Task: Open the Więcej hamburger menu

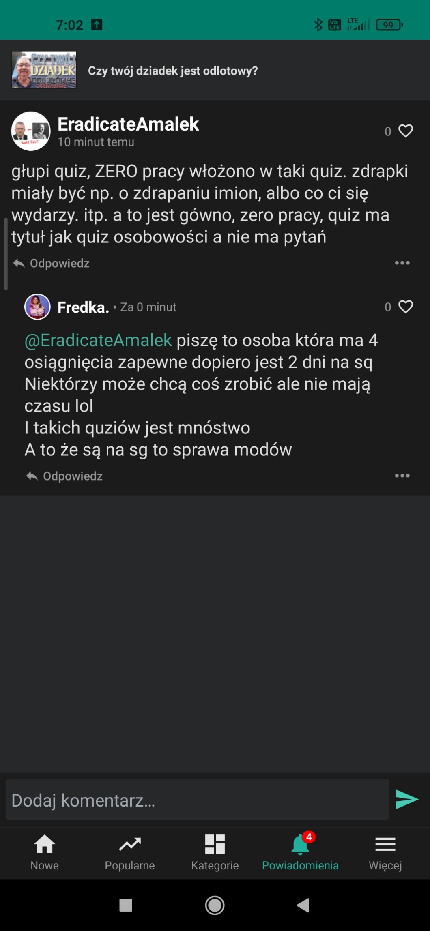Action: point(385,852)
